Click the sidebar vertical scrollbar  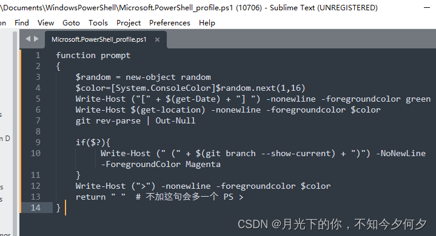tap(15, 133)
